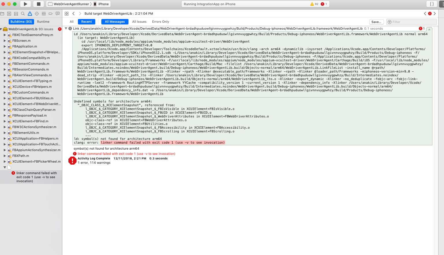This screenshot has width=444, height=255.
Task: Toggle the Errors Only filter
Action: pos(161,22)
